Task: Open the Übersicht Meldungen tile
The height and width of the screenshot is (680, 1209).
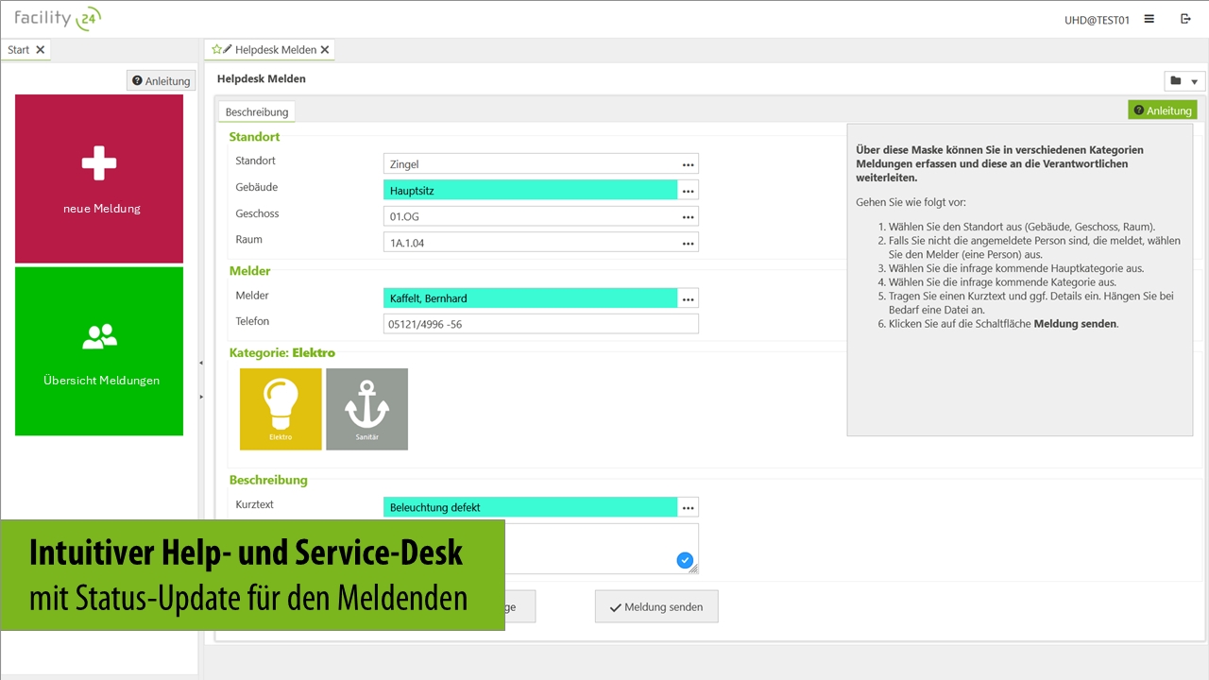Action: pos(99,351)
